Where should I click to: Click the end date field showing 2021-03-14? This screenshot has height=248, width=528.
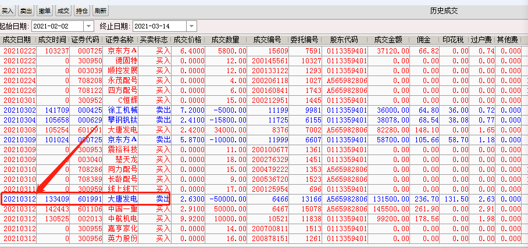pos(159,26)
